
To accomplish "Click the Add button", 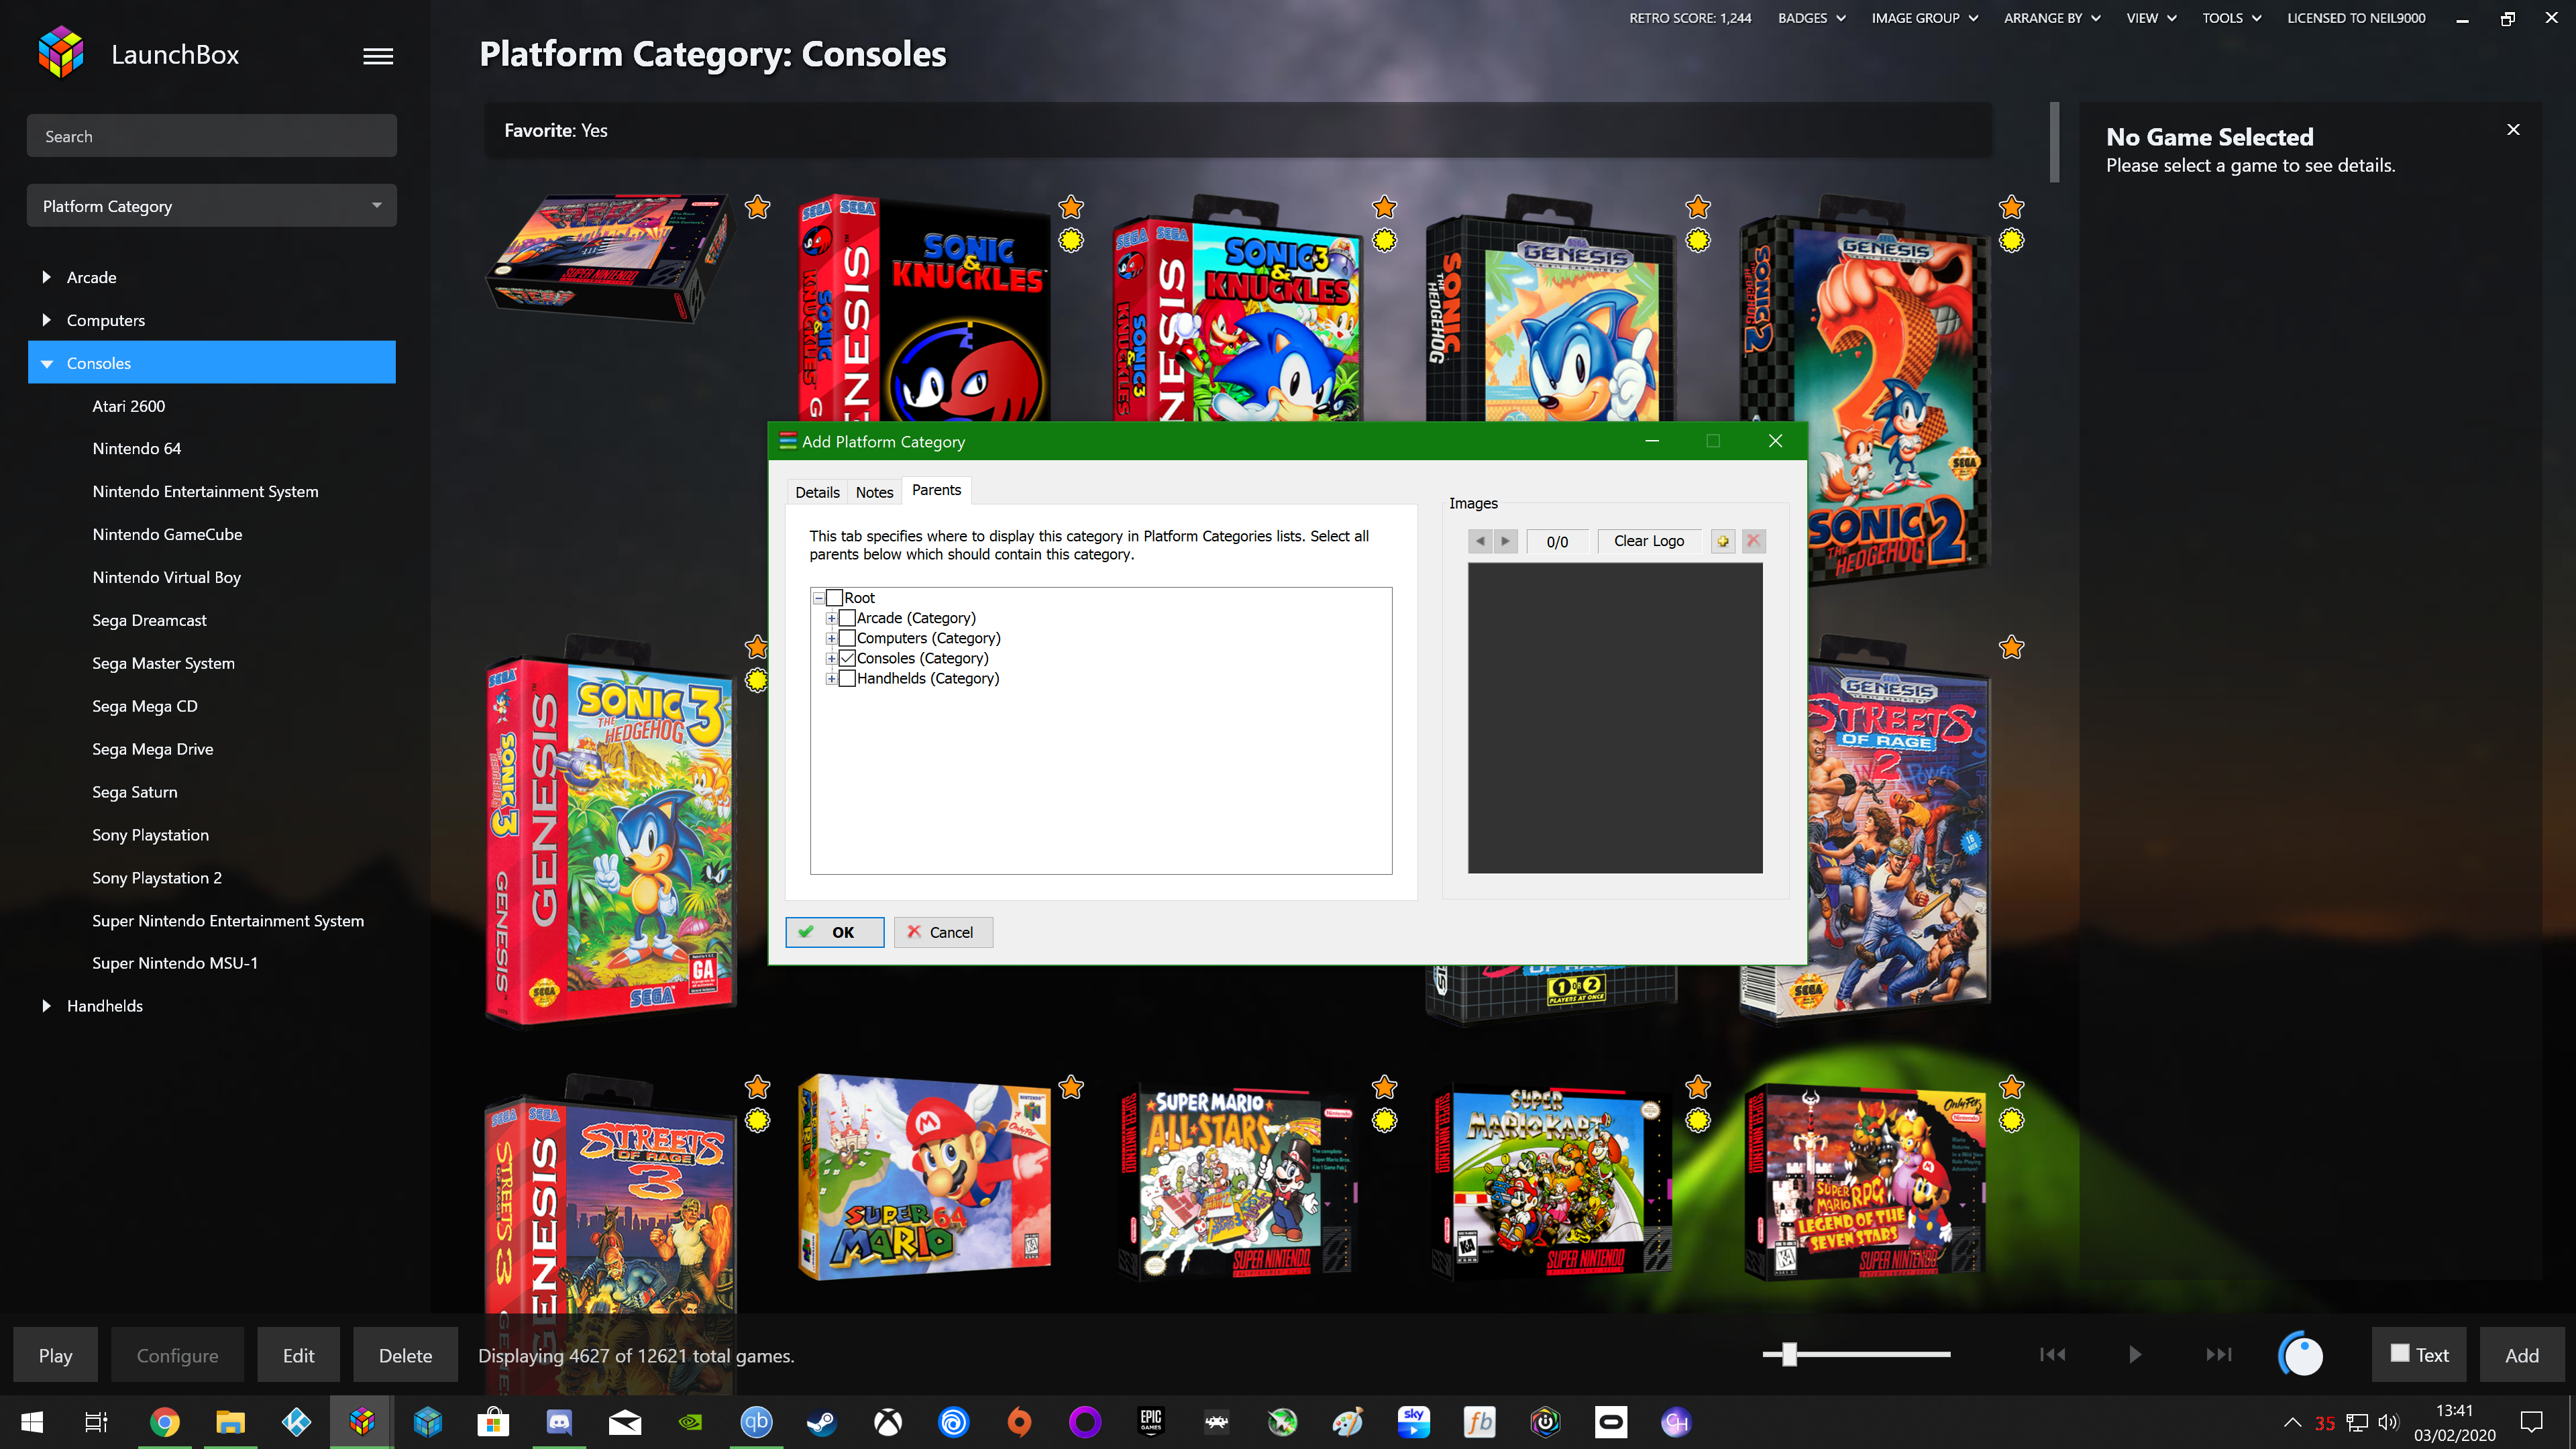I will point(2521,1355).
